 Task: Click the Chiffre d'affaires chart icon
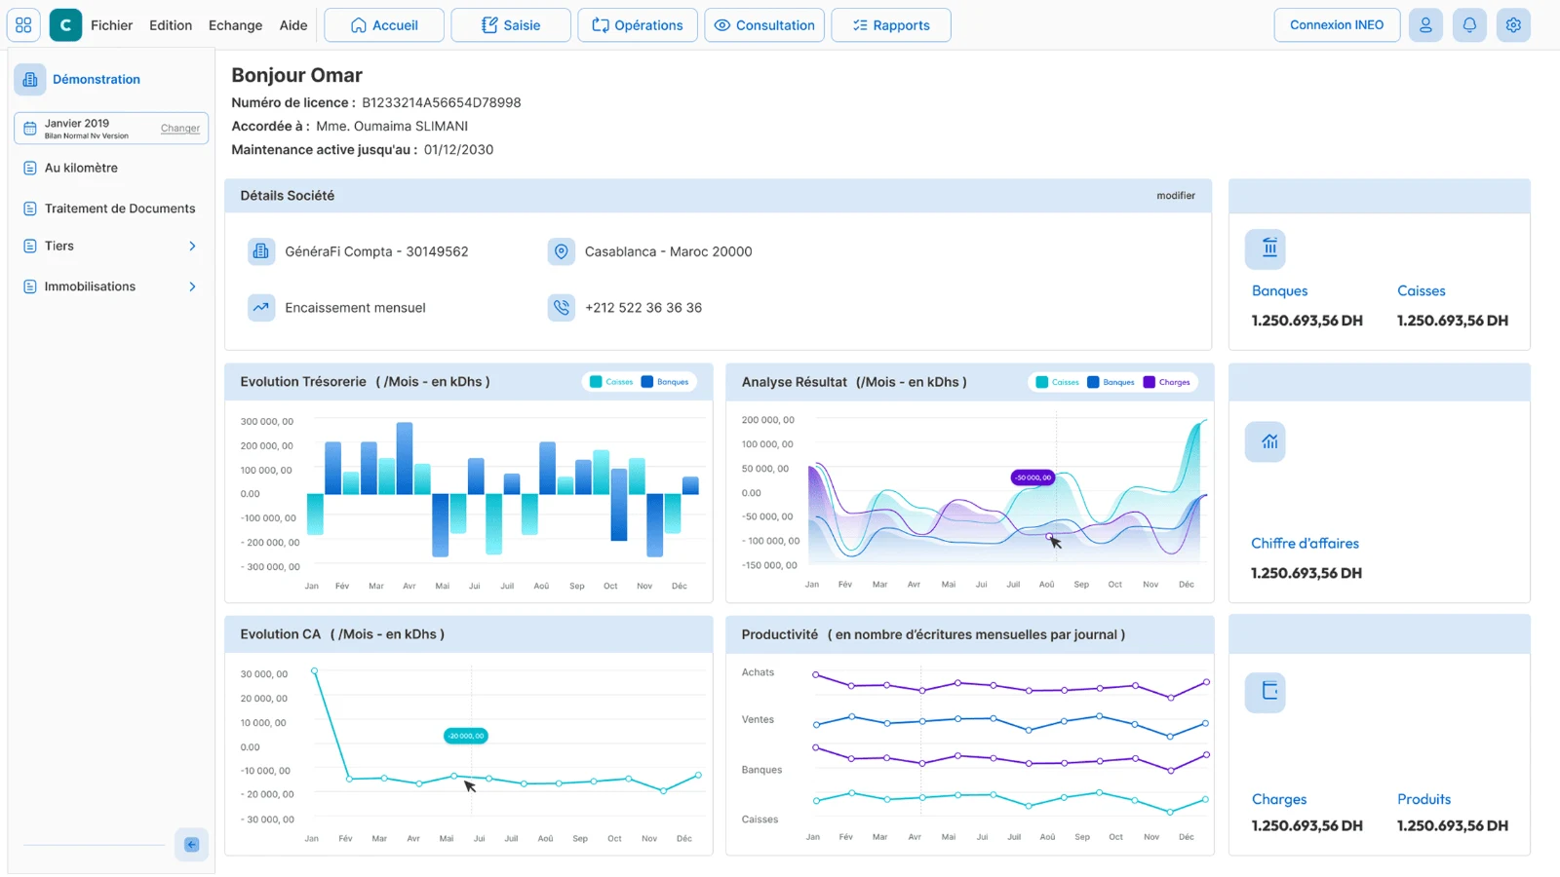tap(1266, 441)
